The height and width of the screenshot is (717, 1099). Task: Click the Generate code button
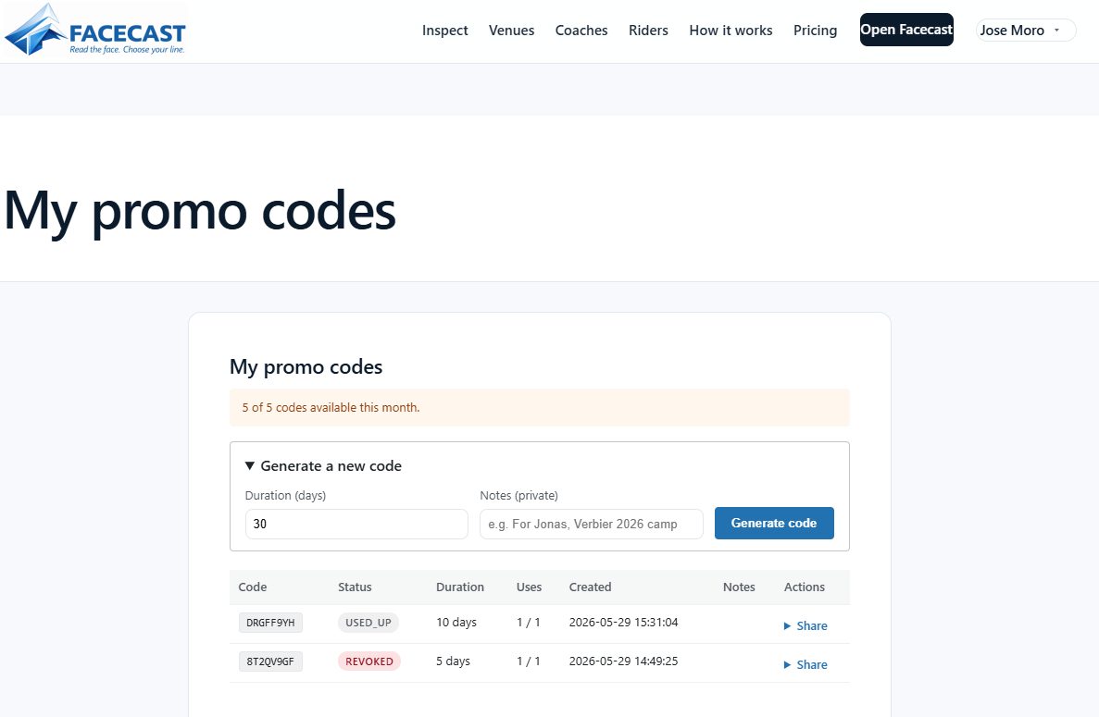774,523
